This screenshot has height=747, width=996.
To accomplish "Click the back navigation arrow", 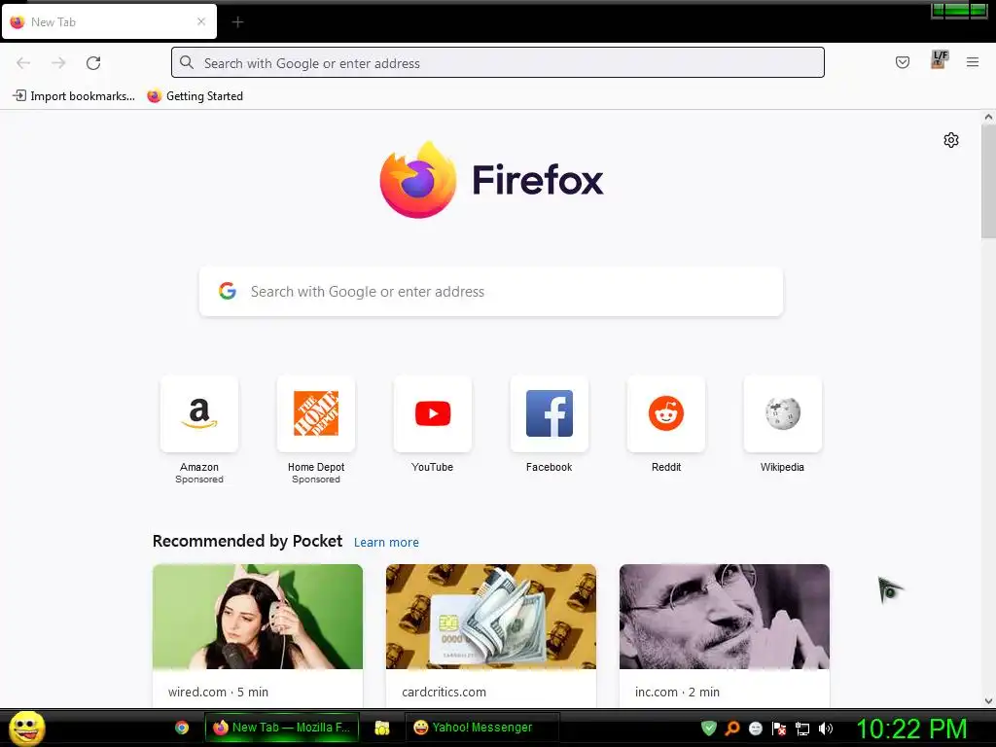I will pos(23,63).
